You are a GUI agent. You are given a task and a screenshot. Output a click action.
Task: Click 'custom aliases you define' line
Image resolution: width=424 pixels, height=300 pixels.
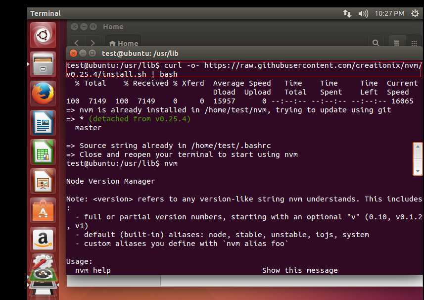(x=182, y=244)
